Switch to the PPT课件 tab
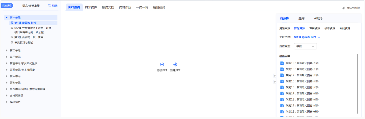 click(74, 7)
